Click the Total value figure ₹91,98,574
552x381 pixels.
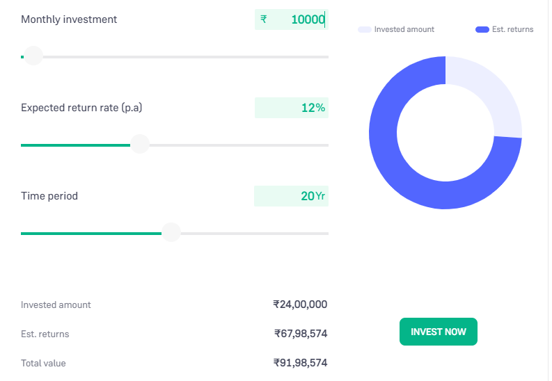coord(300,363)
